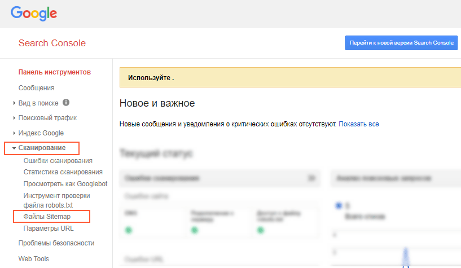Click the Используйте notification banner text
Screen dimensions: 461x268
(x=151, y=78)
